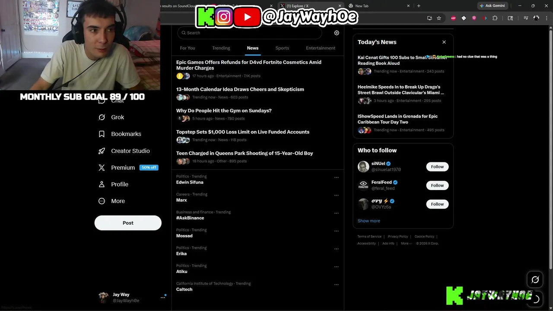Bookmark this page with star icon

click(x=439, y=18)
